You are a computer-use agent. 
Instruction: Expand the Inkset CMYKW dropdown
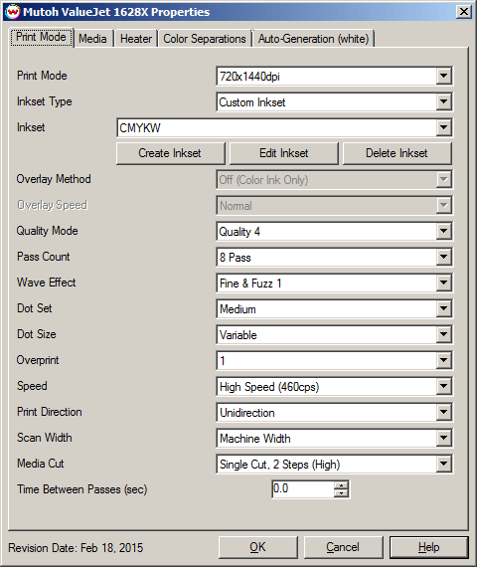coord(284,127)
